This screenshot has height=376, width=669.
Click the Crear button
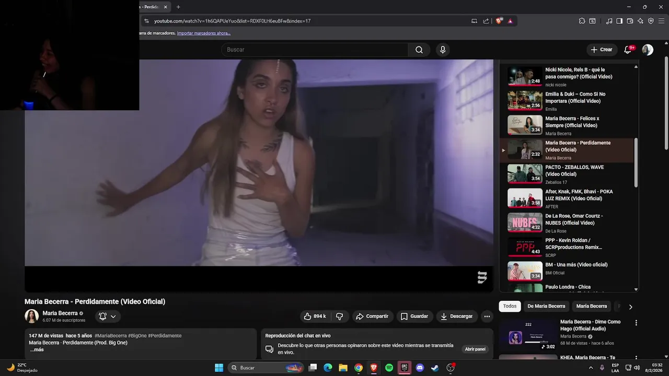[601, 50]
